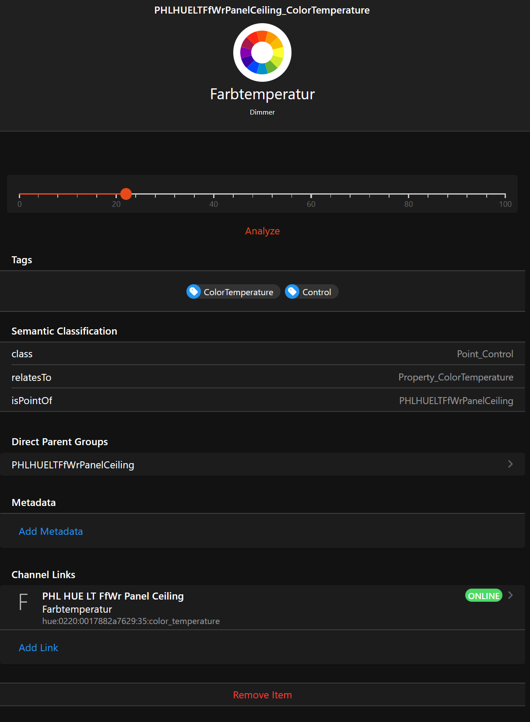Click the class Point_Control row

coord(263,354)
